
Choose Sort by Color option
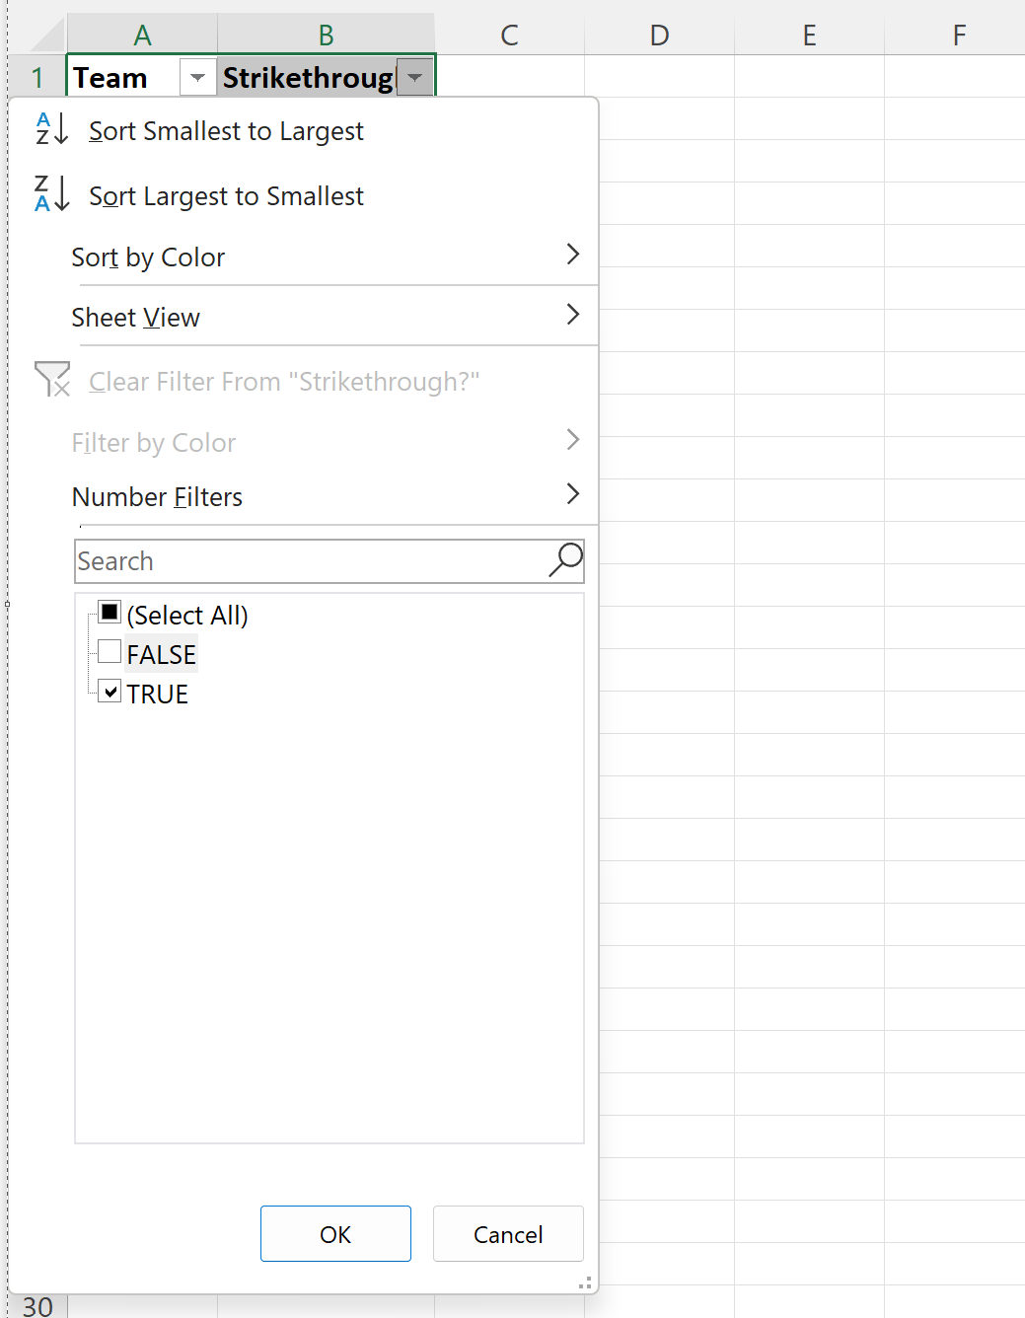[148, 256]
